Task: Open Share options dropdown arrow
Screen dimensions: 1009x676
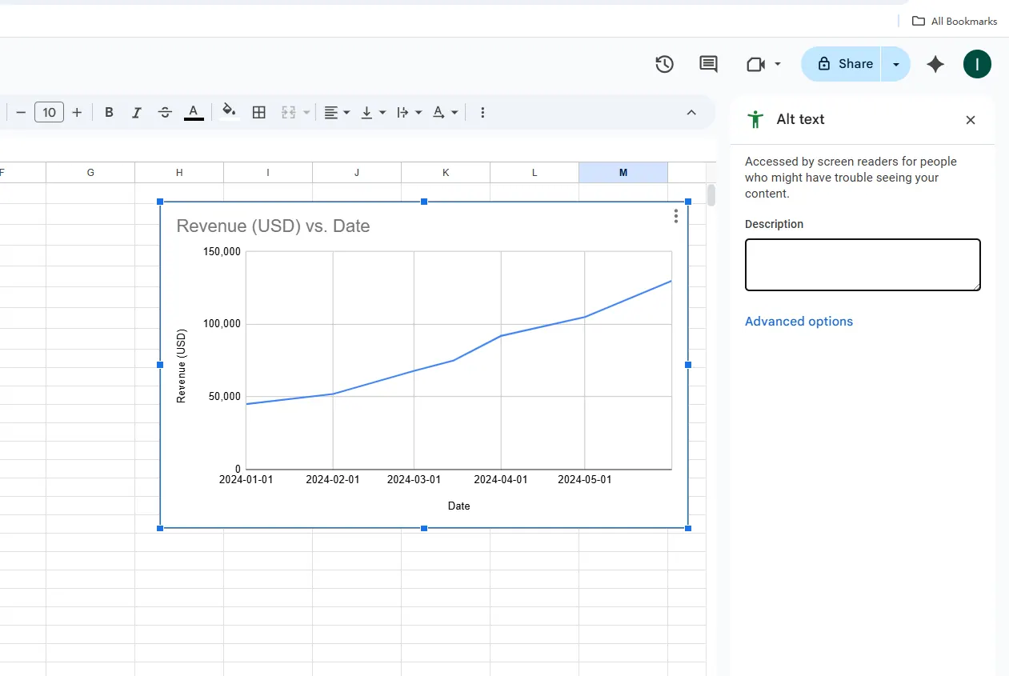Action: 896,64
